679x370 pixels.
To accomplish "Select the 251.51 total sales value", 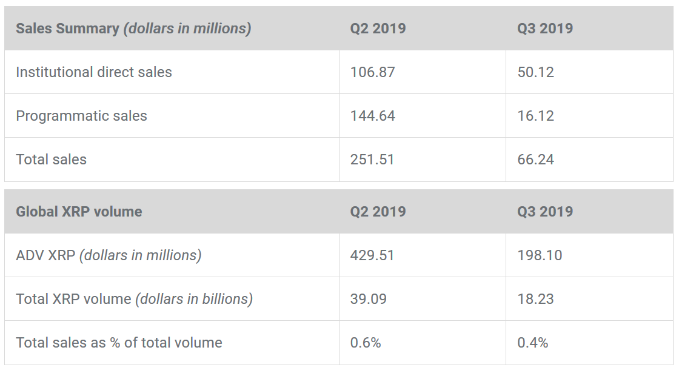I will click(372, 160).
